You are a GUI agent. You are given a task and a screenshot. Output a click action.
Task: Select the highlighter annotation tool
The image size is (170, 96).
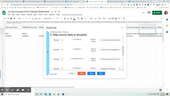click(x=18, y=90)
